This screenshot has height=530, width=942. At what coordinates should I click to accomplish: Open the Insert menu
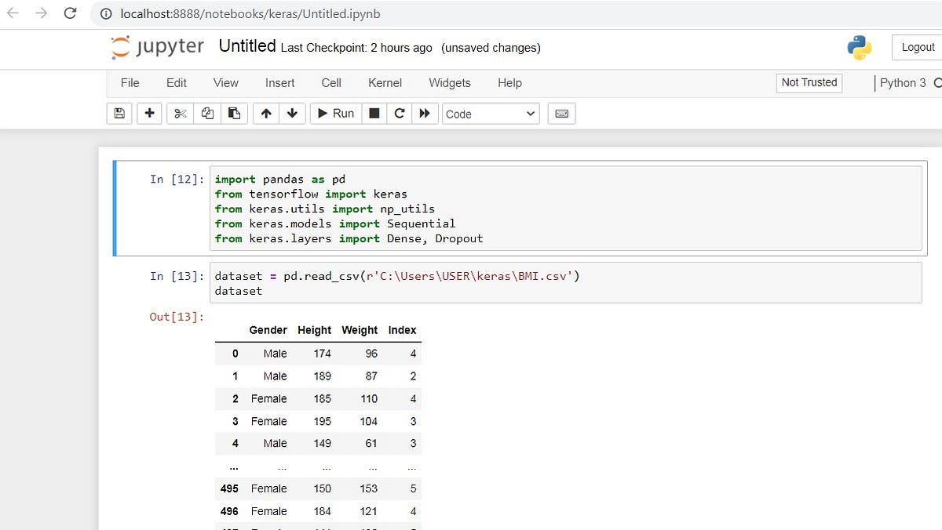pos(279,82)
